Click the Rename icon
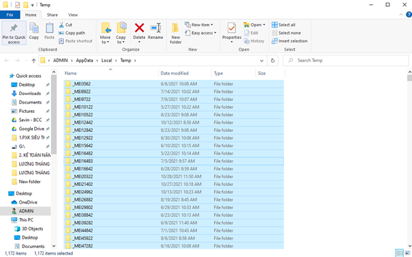 (155, 28)
